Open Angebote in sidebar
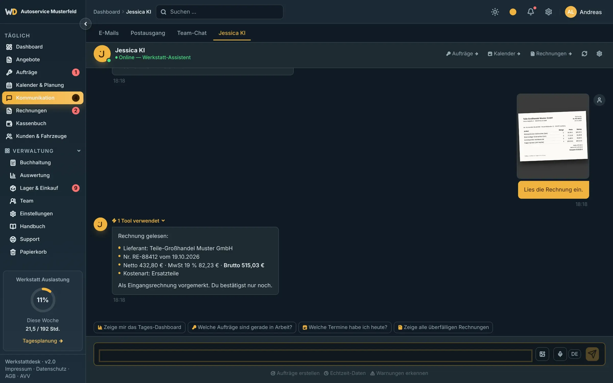Screen dimensions: 613x383 click(43, 59)
